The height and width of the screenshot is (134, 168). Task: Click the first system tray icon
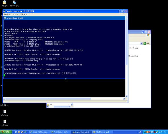[145, 132]
